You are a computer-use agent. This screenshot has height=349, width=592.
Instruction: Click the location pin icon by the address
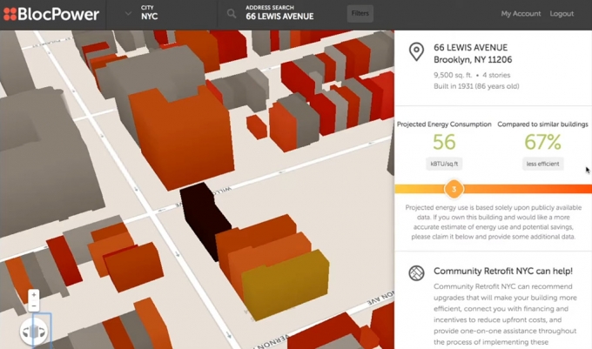click(416, 51)
